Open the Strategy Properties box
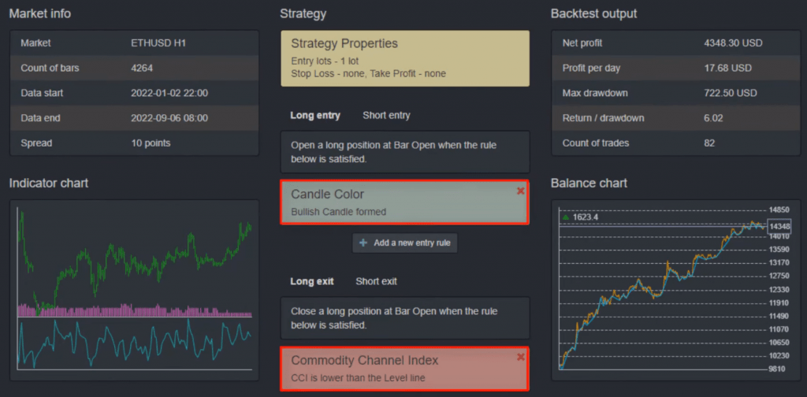The image size is (807, 397). click(404, 58)
